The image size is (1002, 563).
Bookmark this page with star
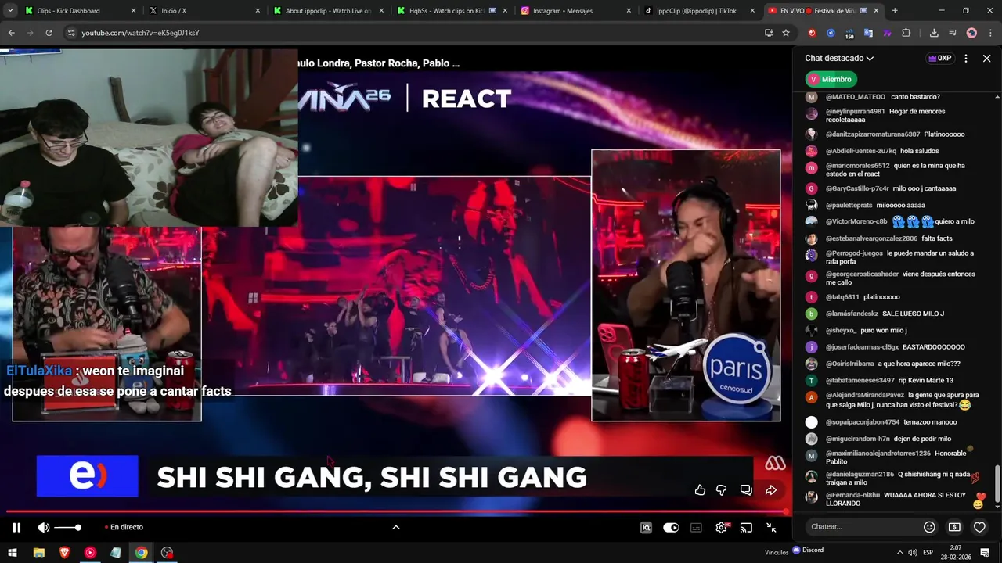click(786, 33)
